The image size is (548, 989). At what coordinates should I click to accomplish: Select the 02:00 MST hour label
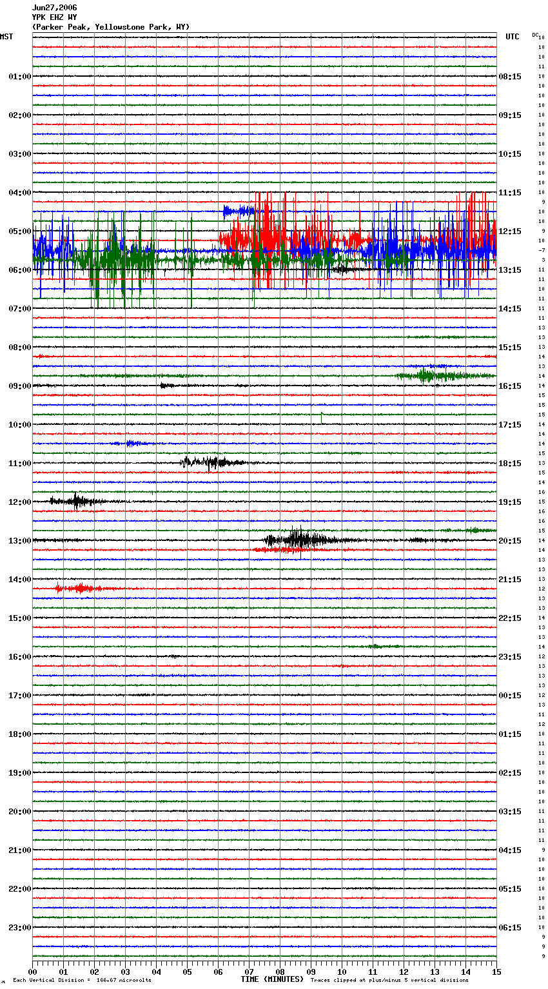[20, 115]
